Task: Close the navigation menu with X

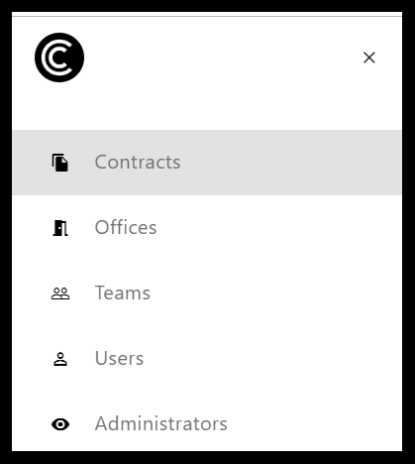Action: (369, 58)
